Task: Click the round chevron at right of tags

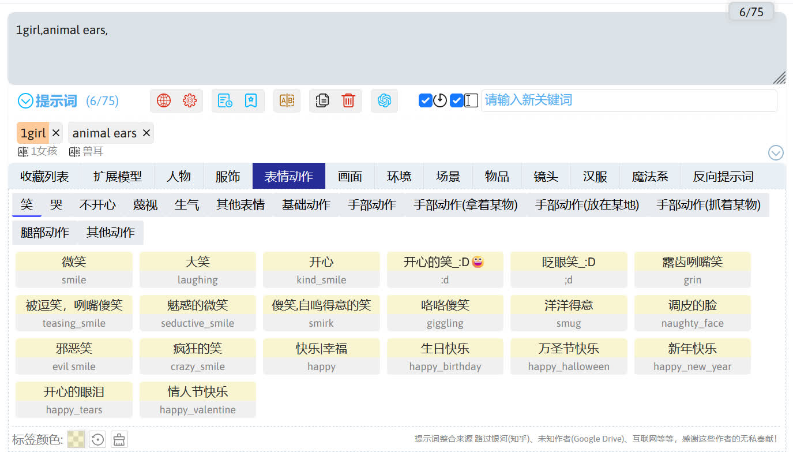Action: click(776, 152)
